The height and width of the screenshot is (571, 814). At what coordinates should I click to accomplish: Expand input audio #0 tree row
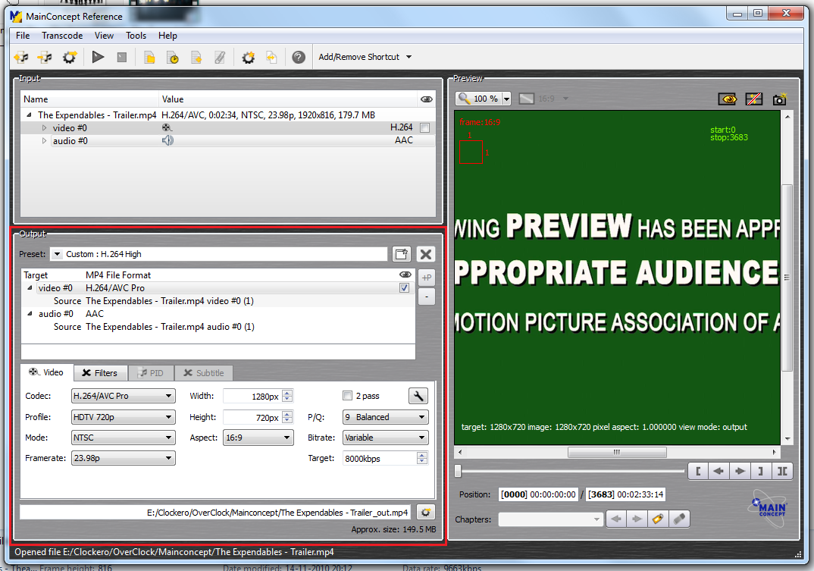click(44, 141)
